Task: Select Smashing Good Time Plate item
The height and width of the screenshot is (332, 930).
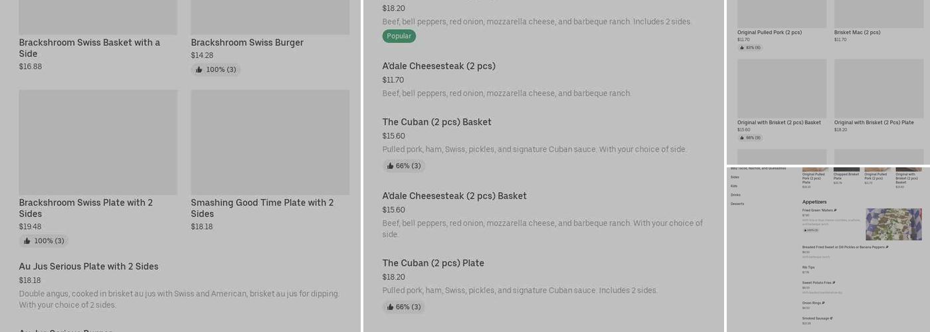Action: pyautogui.click(x=262, y=207)
